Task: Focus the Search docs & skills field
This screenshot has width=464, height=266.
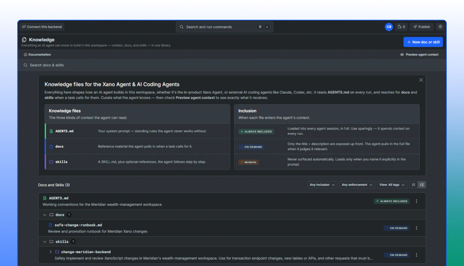Action: (232, 65)
